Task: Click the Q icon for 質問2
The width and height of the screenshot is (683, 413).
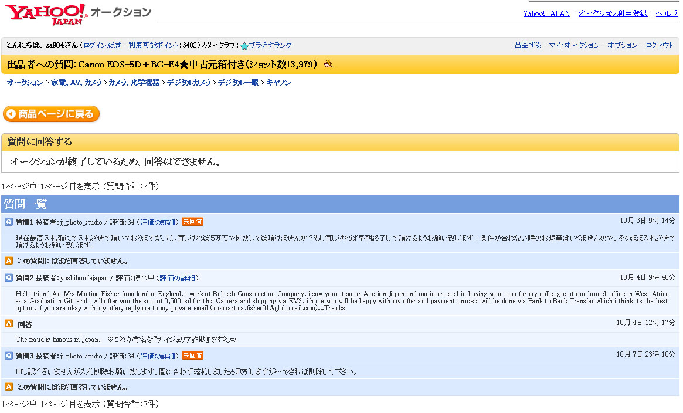Action: tap(9, 278)
